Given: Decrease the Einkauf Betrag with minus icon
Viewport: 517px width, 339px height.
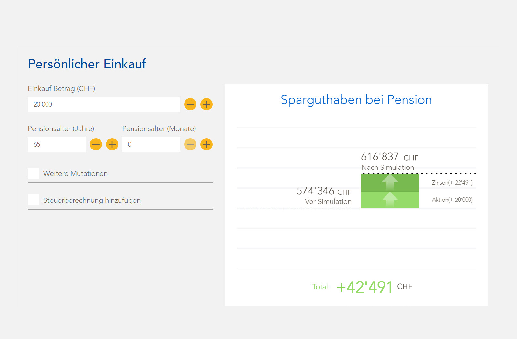Looking at the screenshot, I should pos(190,104).
